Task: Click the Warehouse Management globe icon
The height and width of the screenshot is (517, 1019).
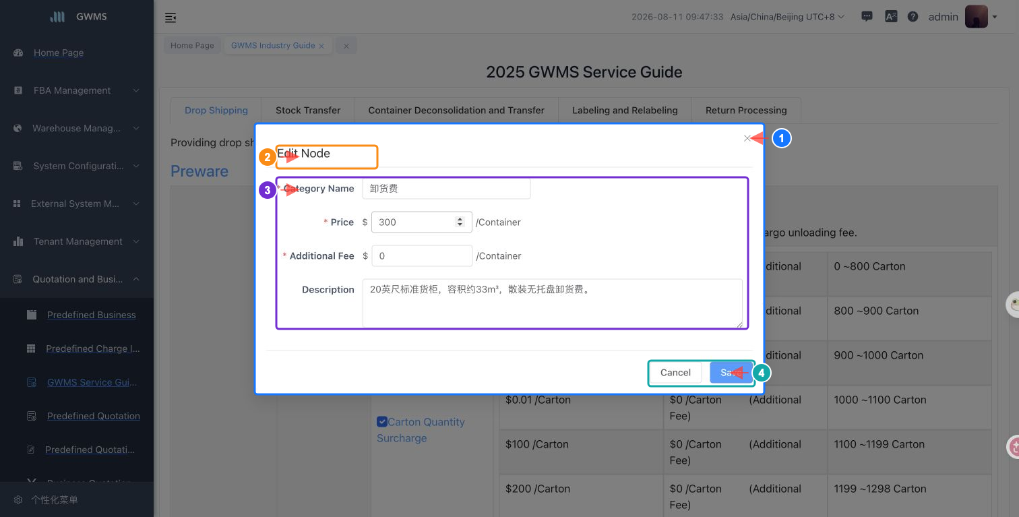Action: click(18, 128)
